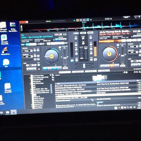Screen dimensions: 141x141
Task: Expand the Full Thái Hoàng folder
Action: (x=30, y=84)
